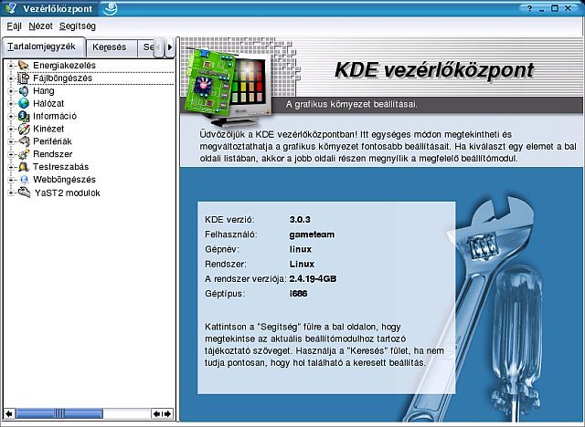Select the Hang tree label
The image size is (585, 427).
pos(44,91)
